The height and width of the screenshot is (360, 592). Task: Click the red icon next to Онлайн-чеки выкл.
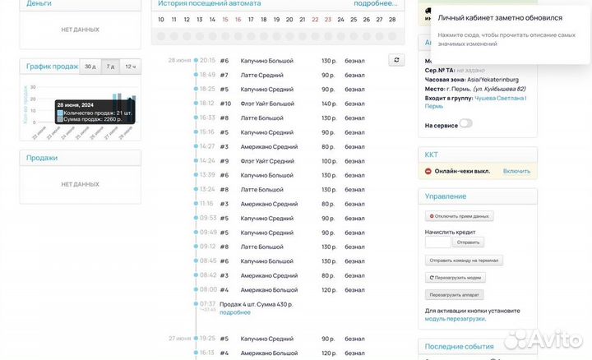(428, 171)
